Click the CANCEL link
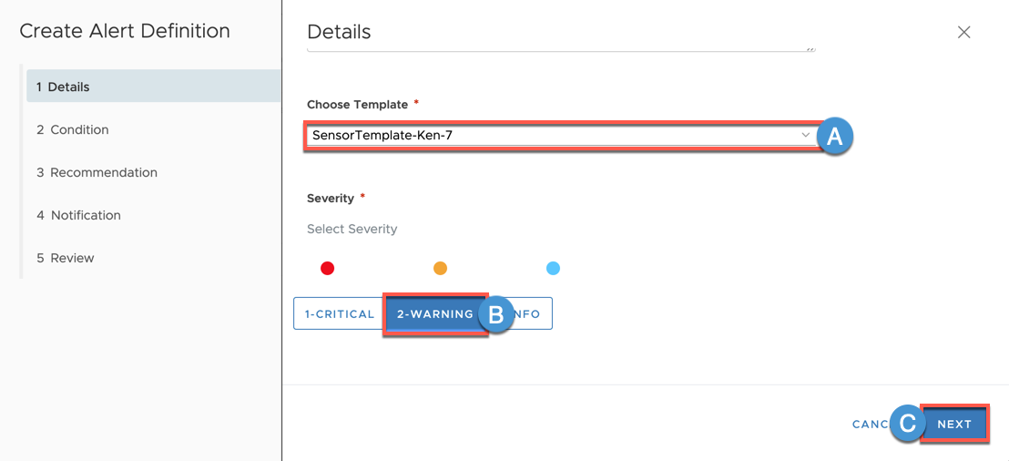 [871, 425]
